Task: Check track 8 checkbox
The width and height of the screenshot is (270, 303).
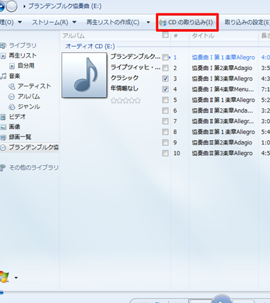Action: [x=165, y=132]
